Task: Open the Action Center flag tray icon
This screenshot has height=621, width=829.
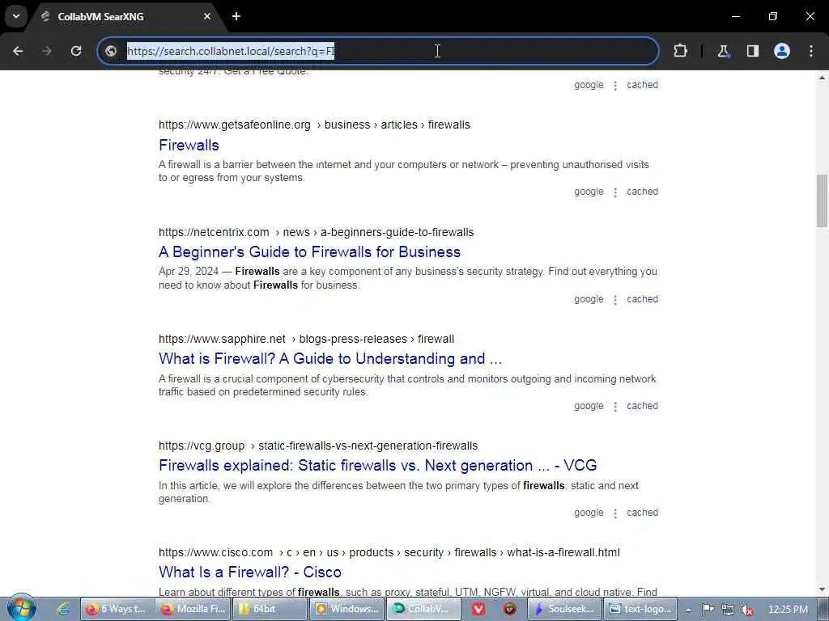Action: pos(708,610)
